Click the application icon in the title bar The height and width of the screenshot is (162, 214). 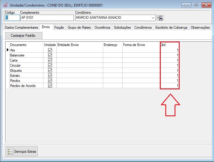pyautogui.click(x=5, y=5)
